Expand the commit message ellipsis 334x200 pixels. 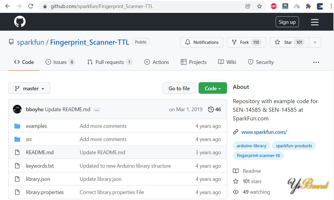(x=97, y=110)
